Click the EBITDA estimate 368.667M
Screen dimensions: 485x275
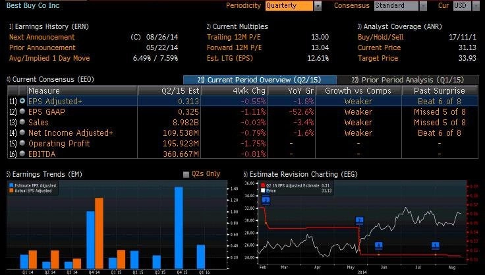coord(181,154)
